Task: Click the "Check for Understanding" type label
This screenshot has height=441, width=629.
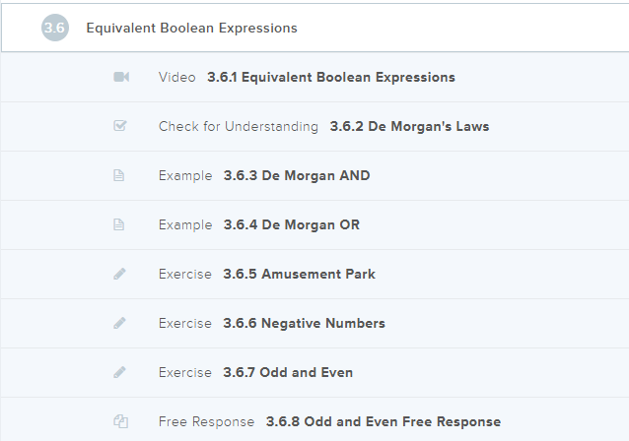Action: point(238,126)
